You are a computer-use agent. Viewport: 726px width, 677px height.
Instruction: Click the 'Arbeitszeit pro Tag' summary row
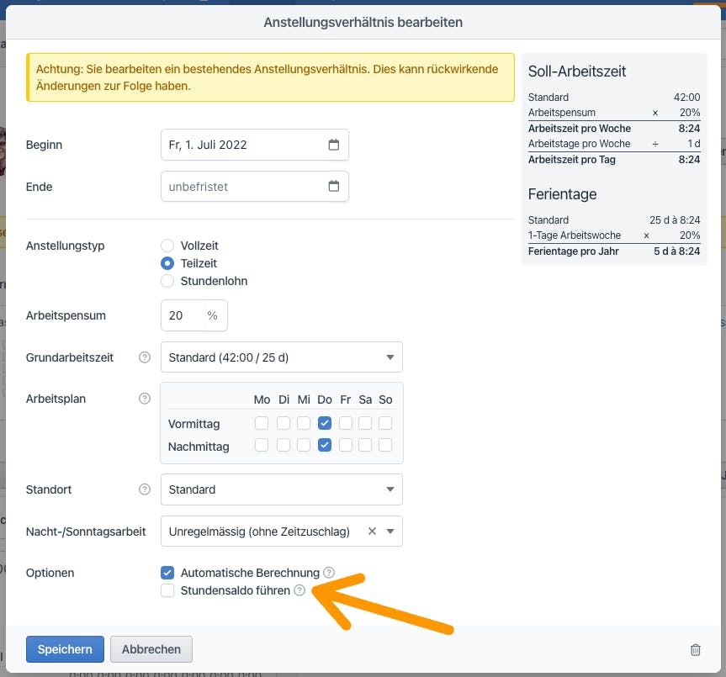(x=614, y=160)
